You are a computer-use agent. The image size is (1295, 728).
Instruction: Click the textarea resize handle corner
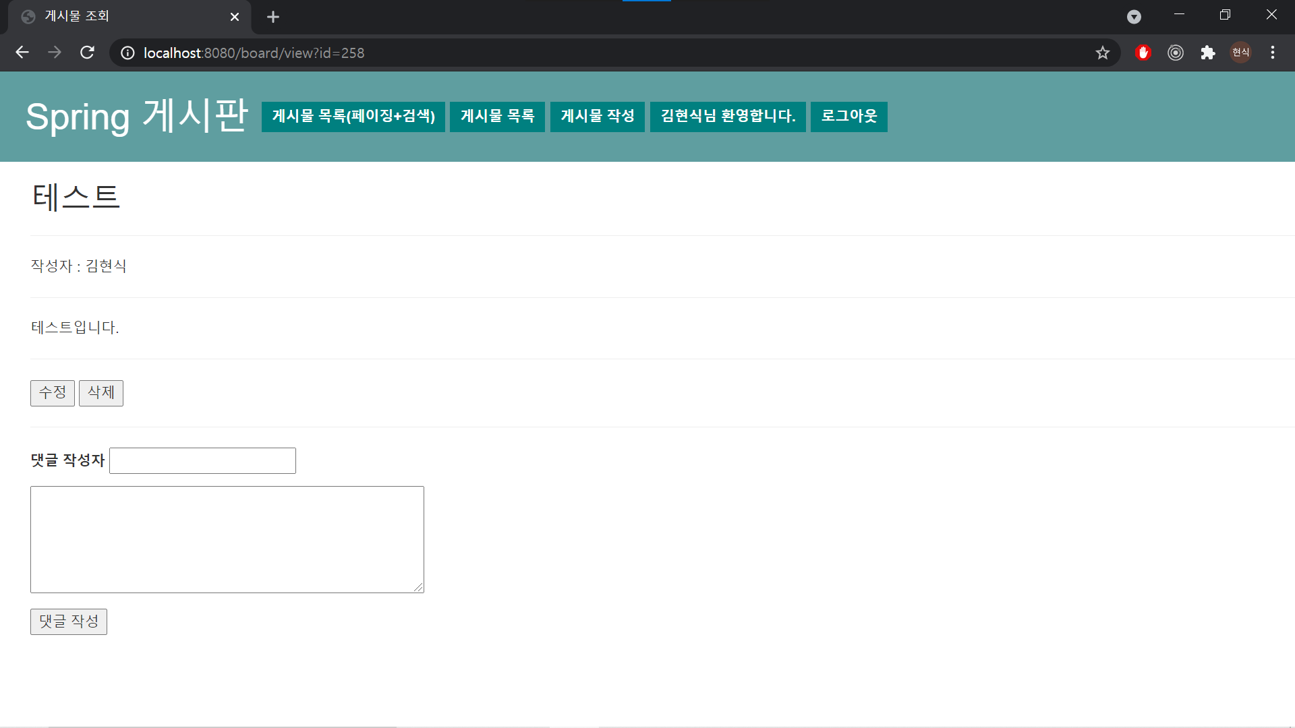419,588
